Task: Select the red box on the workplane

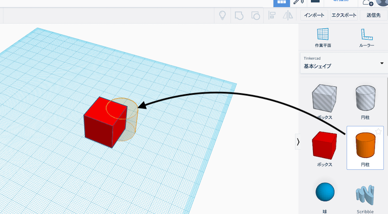Action: 105,123
